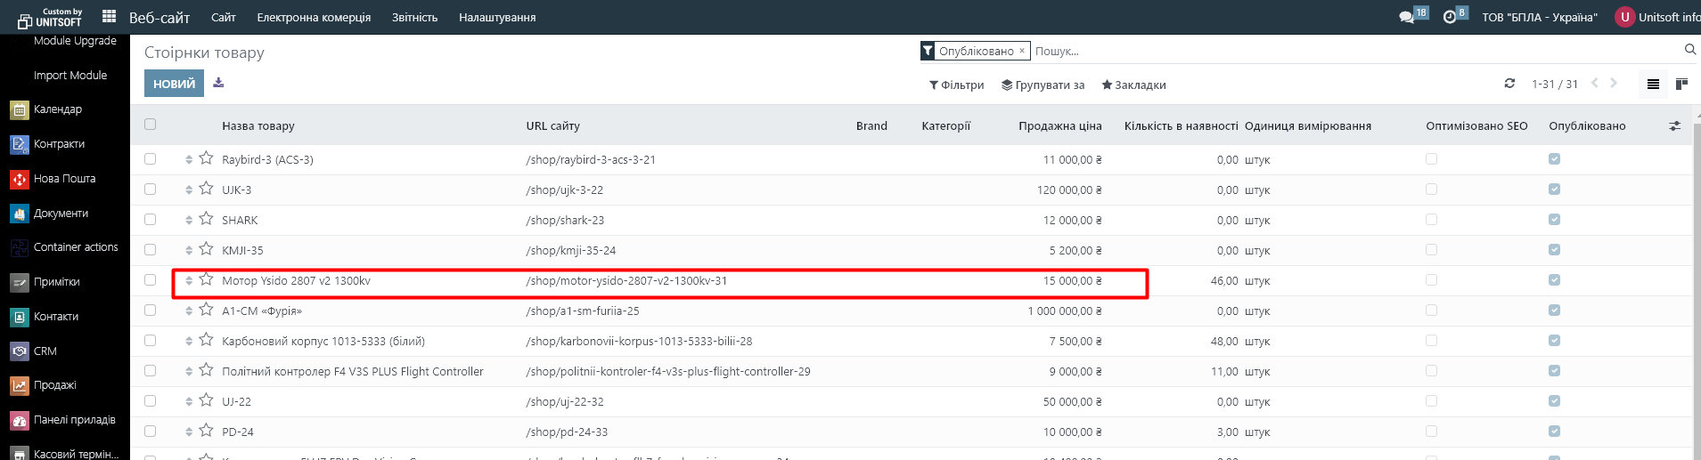Viewport: 1701px width, 460px height.
Task: Toggle Опубліковано checkbox for SHARK row
Action: (x=1554, y=220)
